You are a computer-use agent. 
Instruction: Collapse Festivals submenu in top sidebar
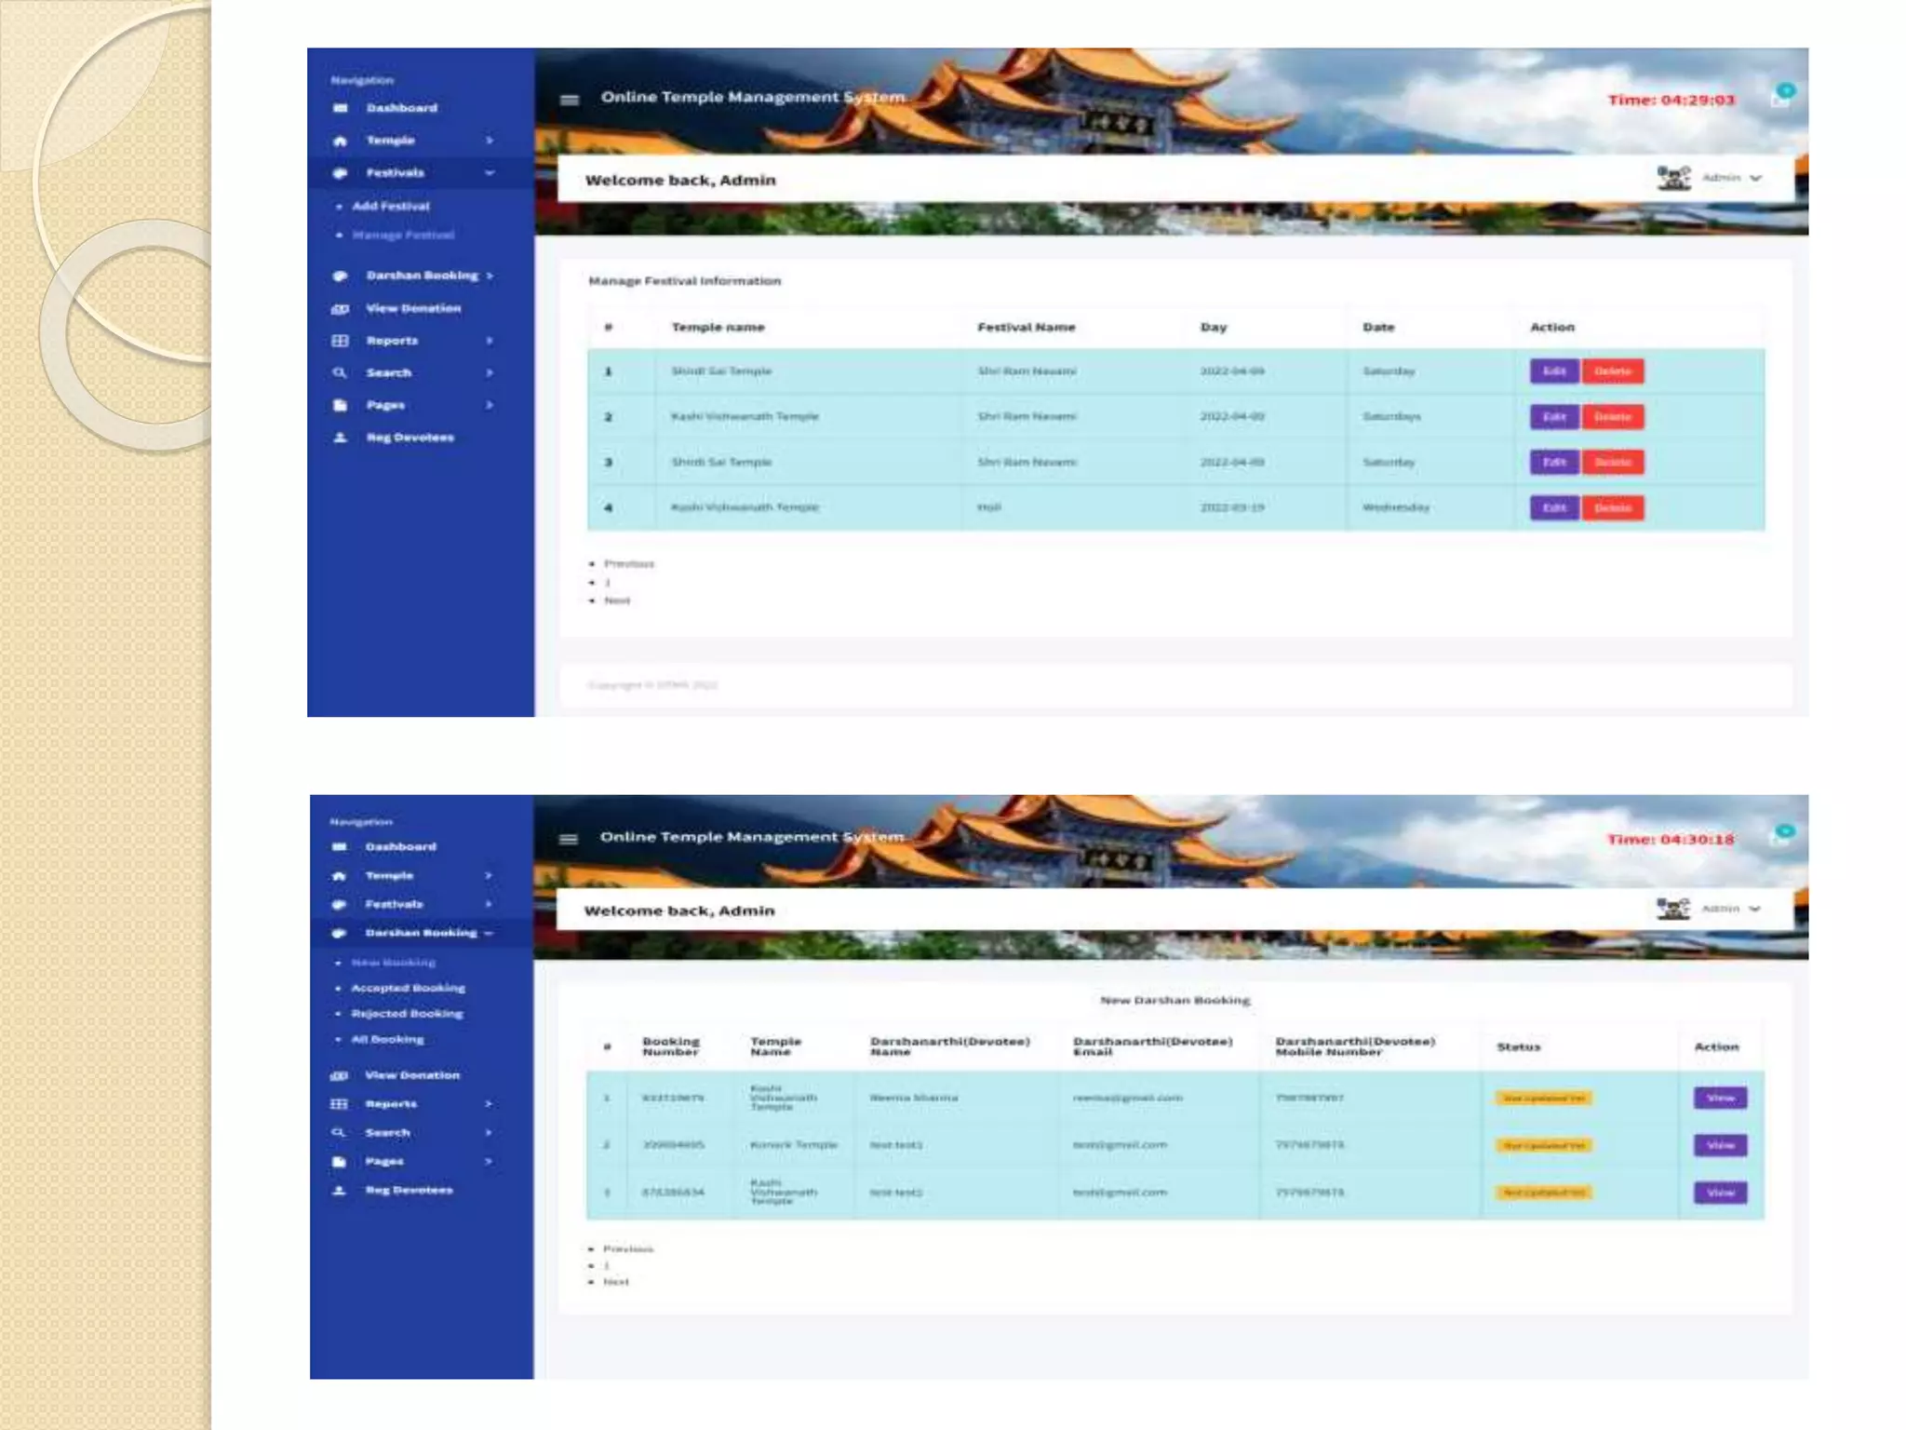click(x=490, y=173)
